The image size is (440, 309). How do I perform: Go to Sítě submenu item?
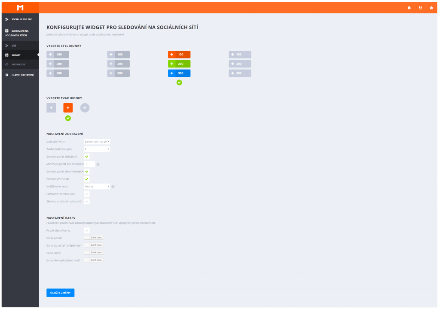[x=20, y=46]
